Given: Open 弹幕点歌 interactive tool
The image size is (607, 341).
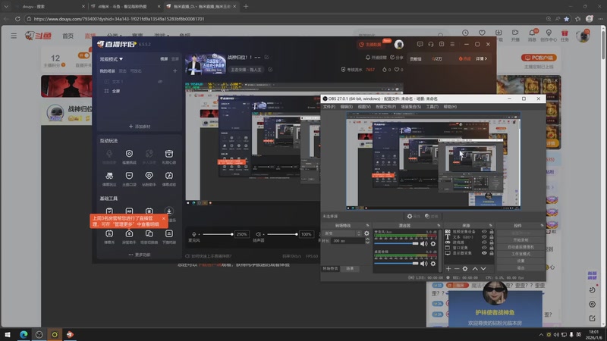Looking at the screenshot, I should point(168,179).
